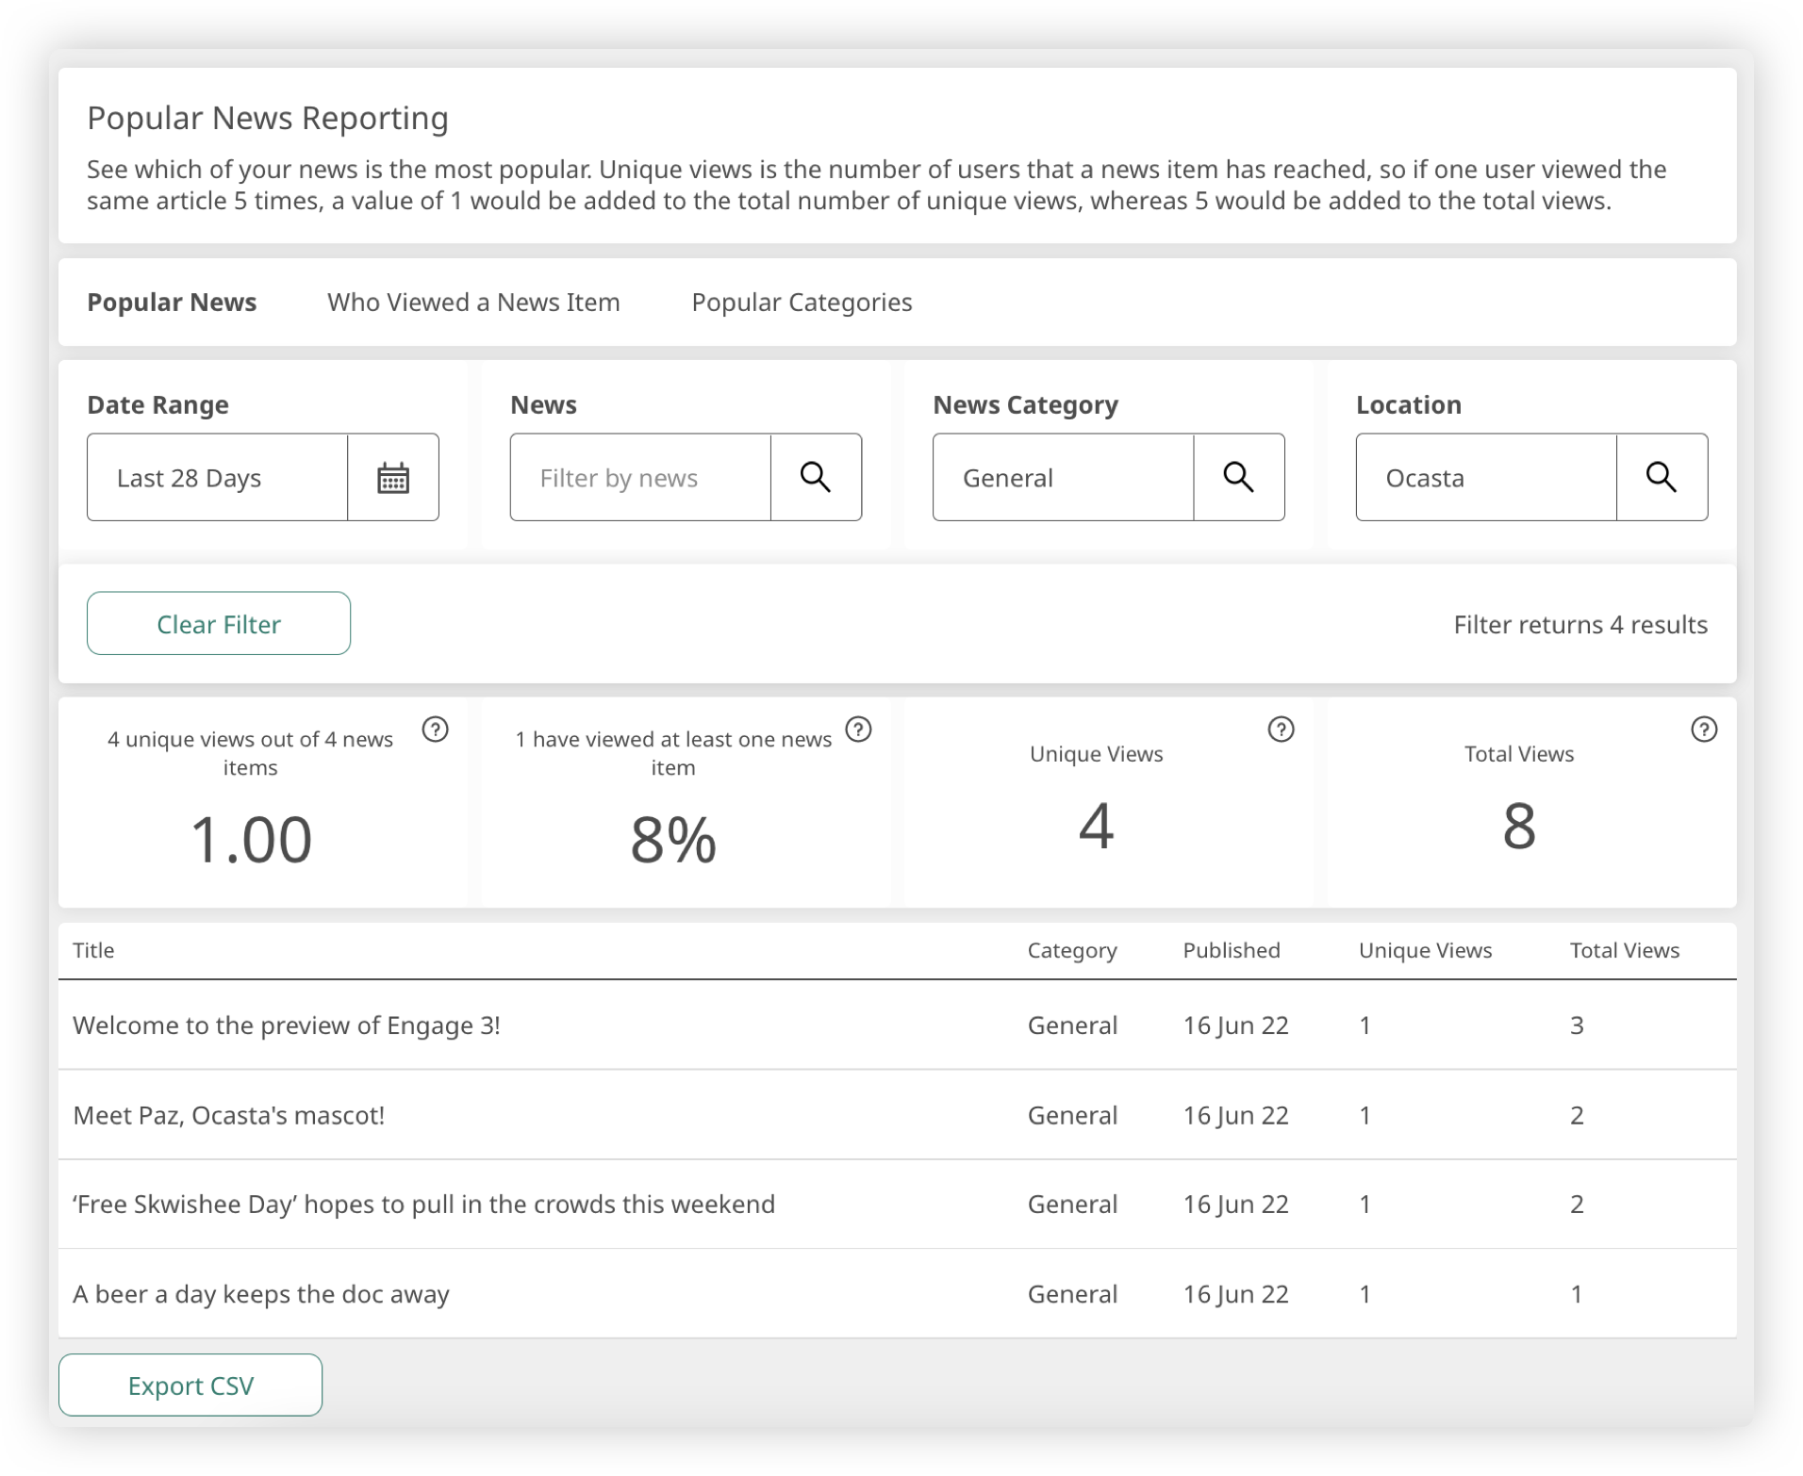Viewport: 1803px width, 1476px height.
Task: Click the Location field showing Ocasta
Action: 1486,478
